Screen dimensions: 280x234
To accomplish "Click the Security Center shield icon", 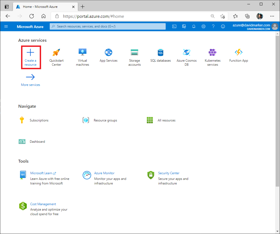I will click(151, 175).
